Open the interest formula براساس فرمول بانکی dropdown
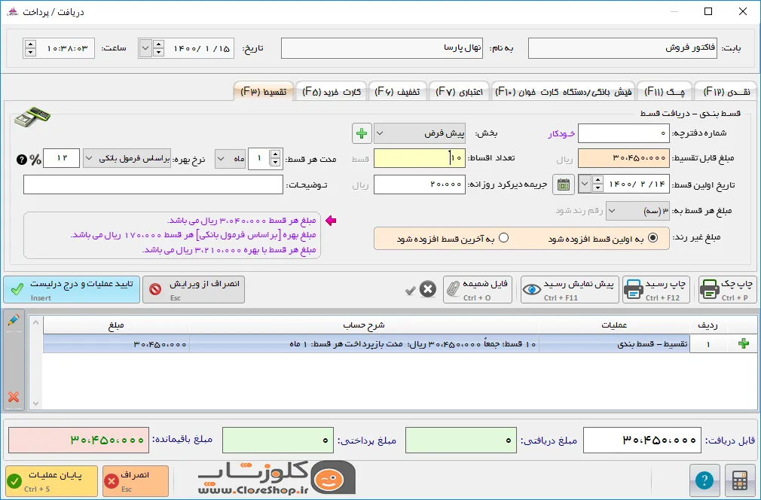Screen dimensions: 761x500 [127, 159]
